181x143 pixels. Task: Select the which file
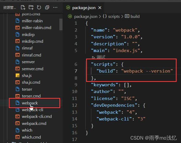coord(27,130)
